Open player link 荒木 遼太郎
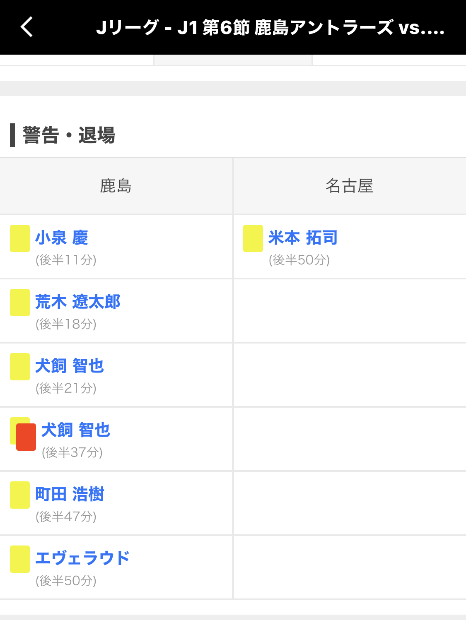The image size is (466, 620). click(78, 302)
